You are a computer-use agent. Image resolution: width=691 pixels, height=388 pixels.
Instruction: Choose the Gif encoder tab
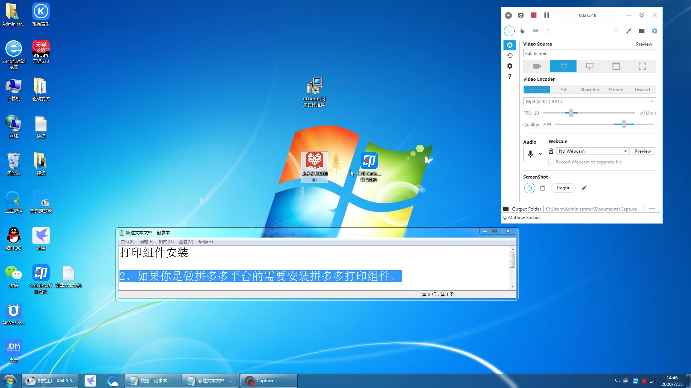(x=563, y=89)
